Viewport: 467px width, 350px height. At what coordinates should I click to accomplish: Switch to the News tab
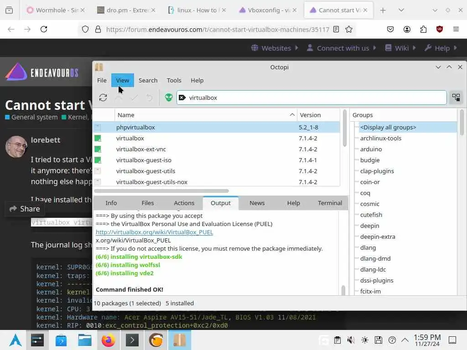[x=257, y=203]
